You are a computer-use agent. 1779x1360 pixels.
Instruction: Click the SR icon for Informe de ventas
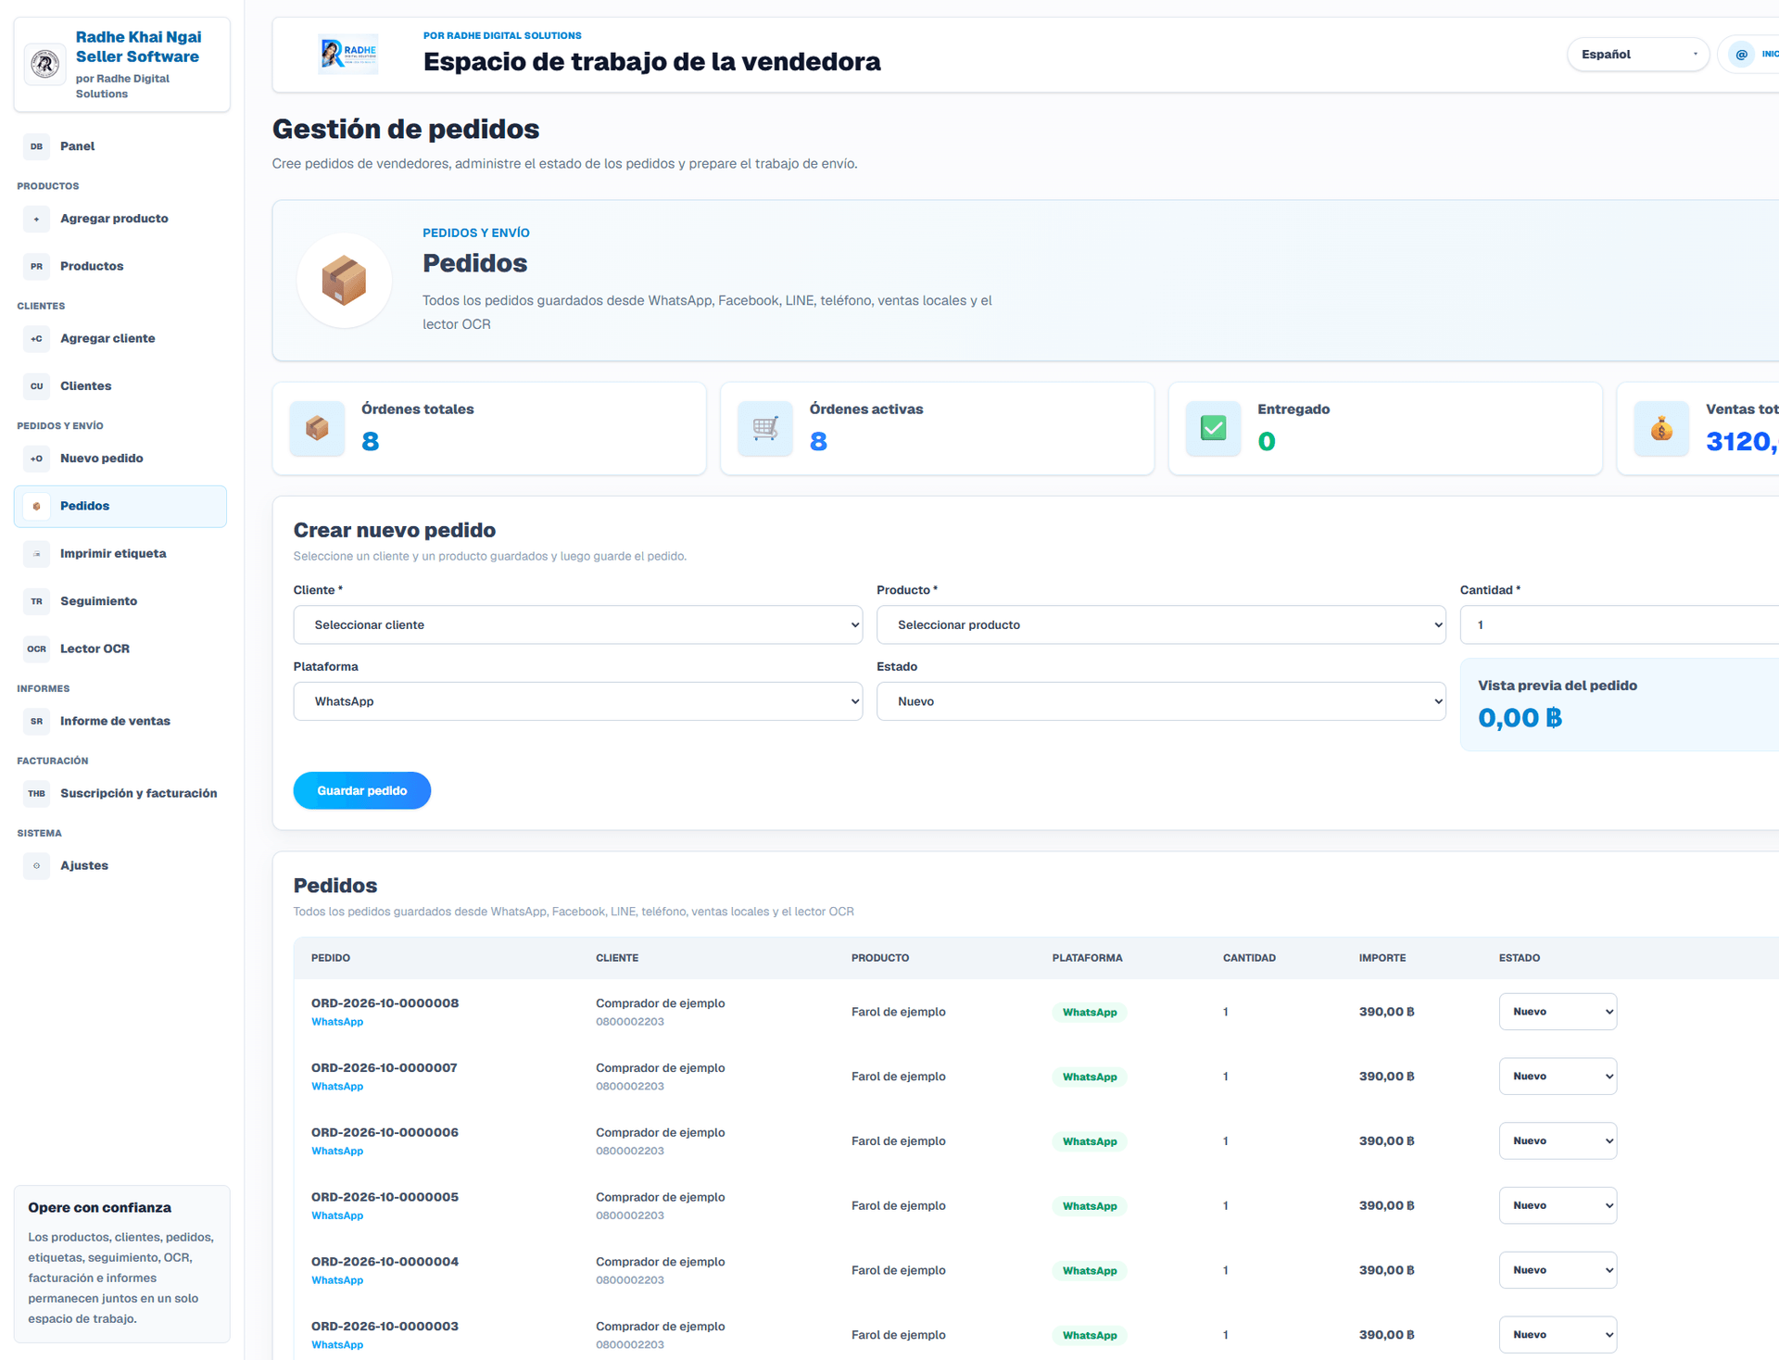(x=36, y=721)
